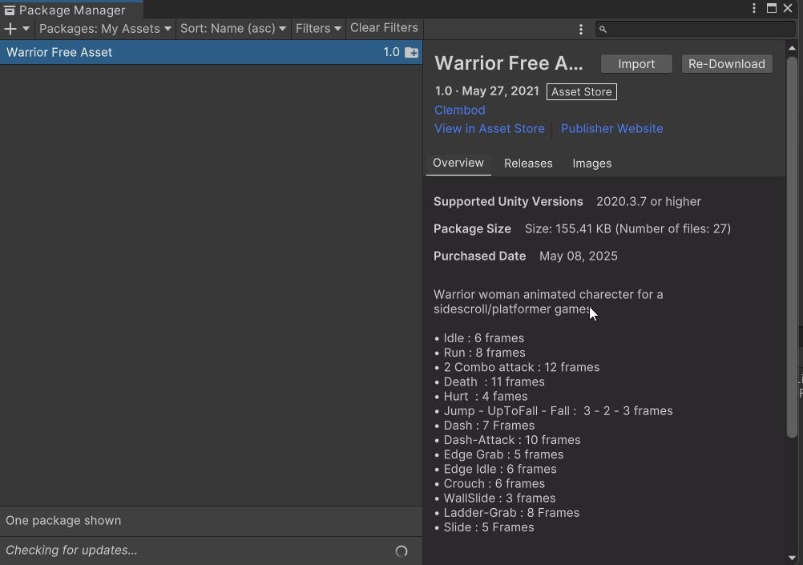Click the Re-Download button
The image size is (803, 565).
click(x=727, y=64)
